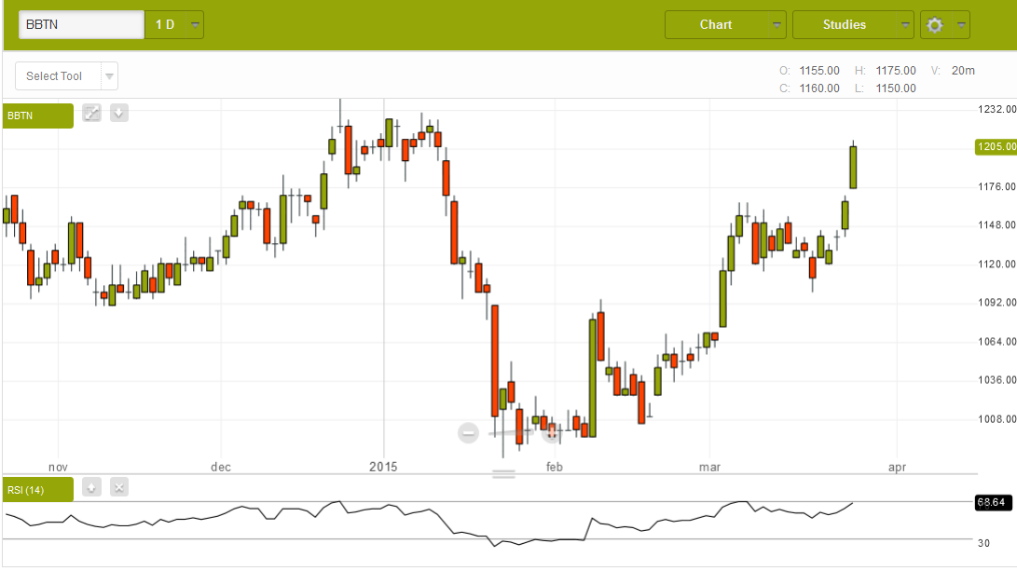
Task: Click the BBTN series label button
Action: coord(37,116)
